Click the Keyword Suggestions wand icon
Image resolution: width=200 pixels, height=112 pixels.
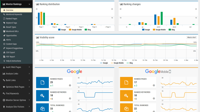coord(4,48)
